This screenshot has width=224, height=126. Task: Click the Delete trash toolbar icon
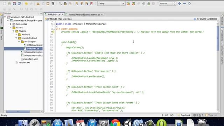[53, 3]
